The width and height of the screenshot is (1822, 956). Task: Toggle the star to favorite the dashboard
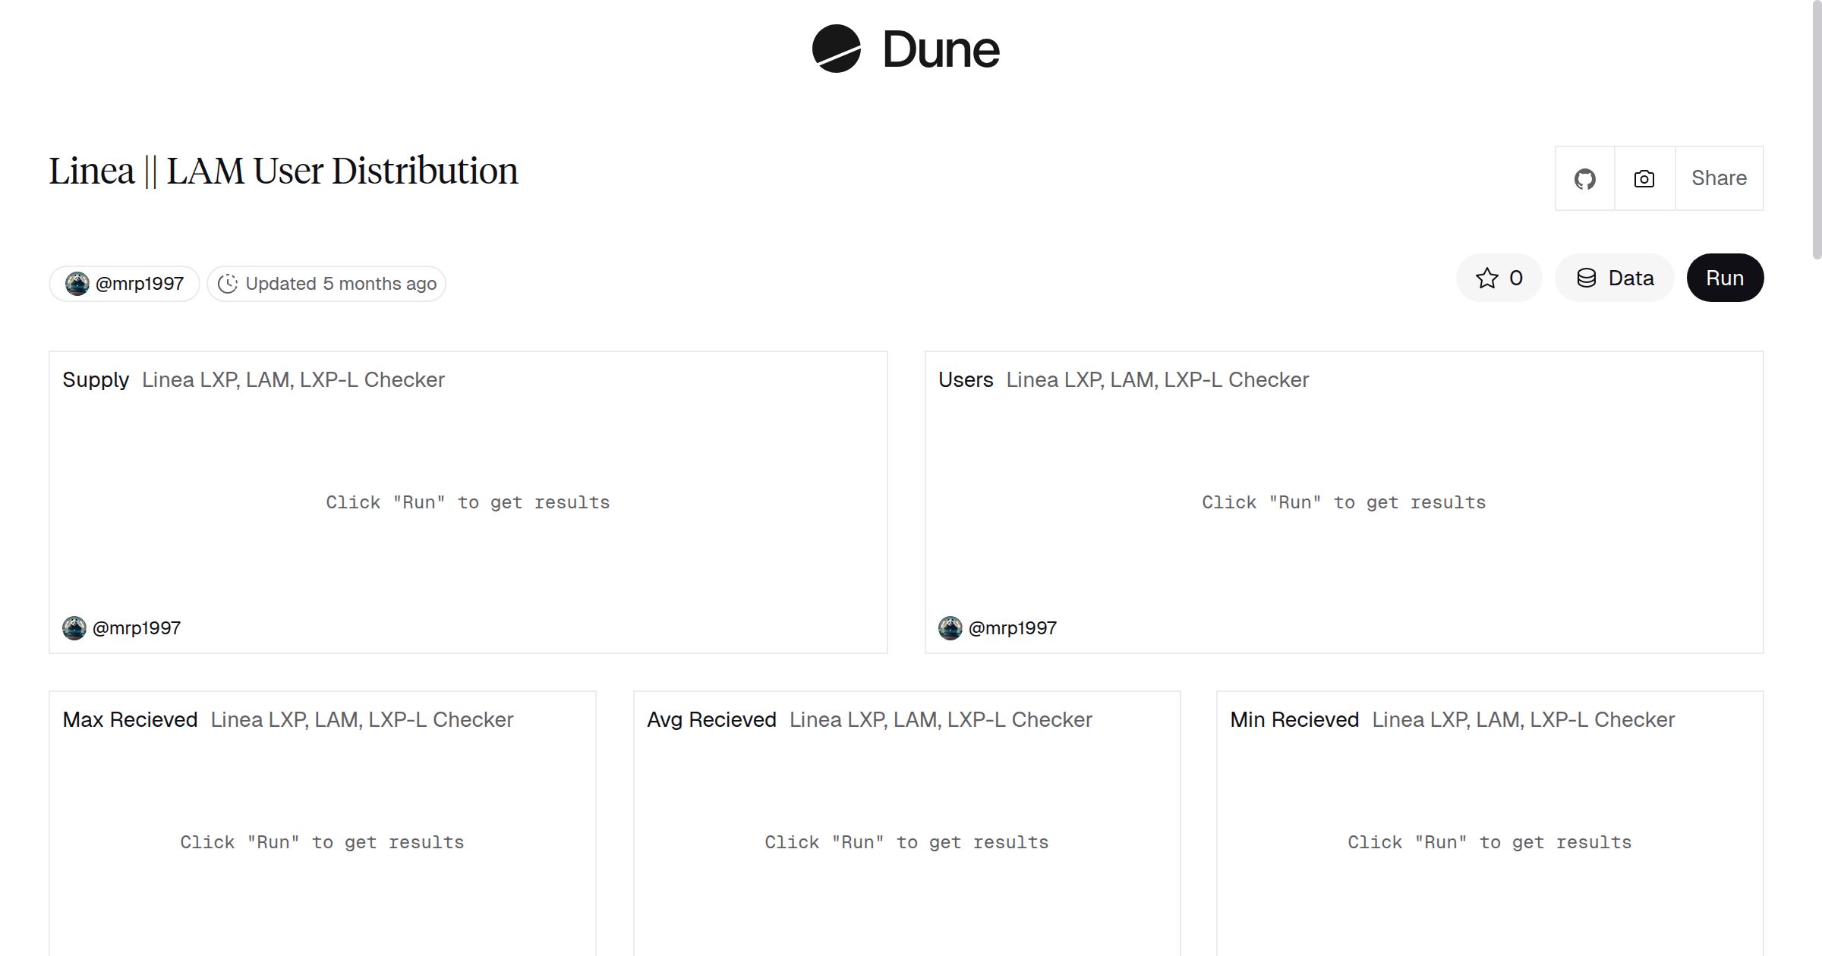pyautogui.click(x=1486, y=278)
